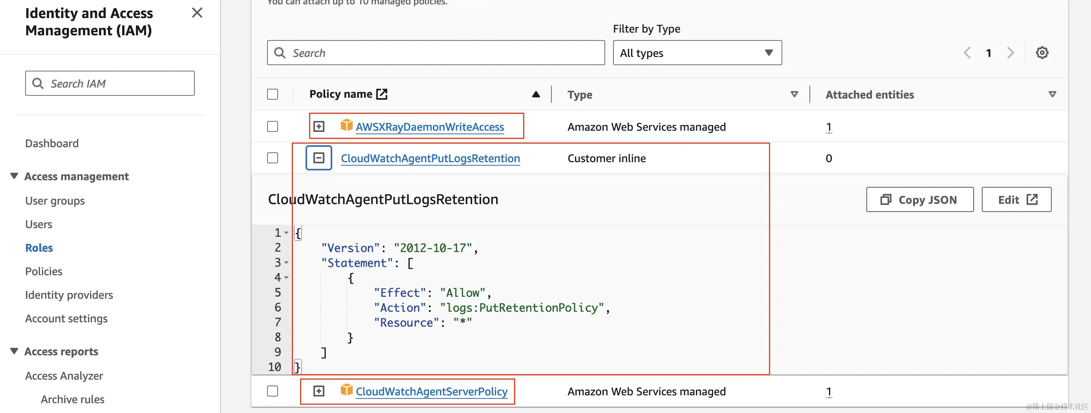Open the CloudWatchAgentServerPolicy link
1091x413 pixels.
[x=431, y=392]
